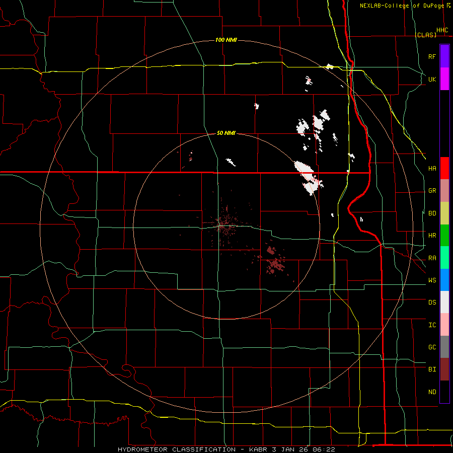Click the BI legend label
Screen dimensions: 453x453
tap(432, 369)
